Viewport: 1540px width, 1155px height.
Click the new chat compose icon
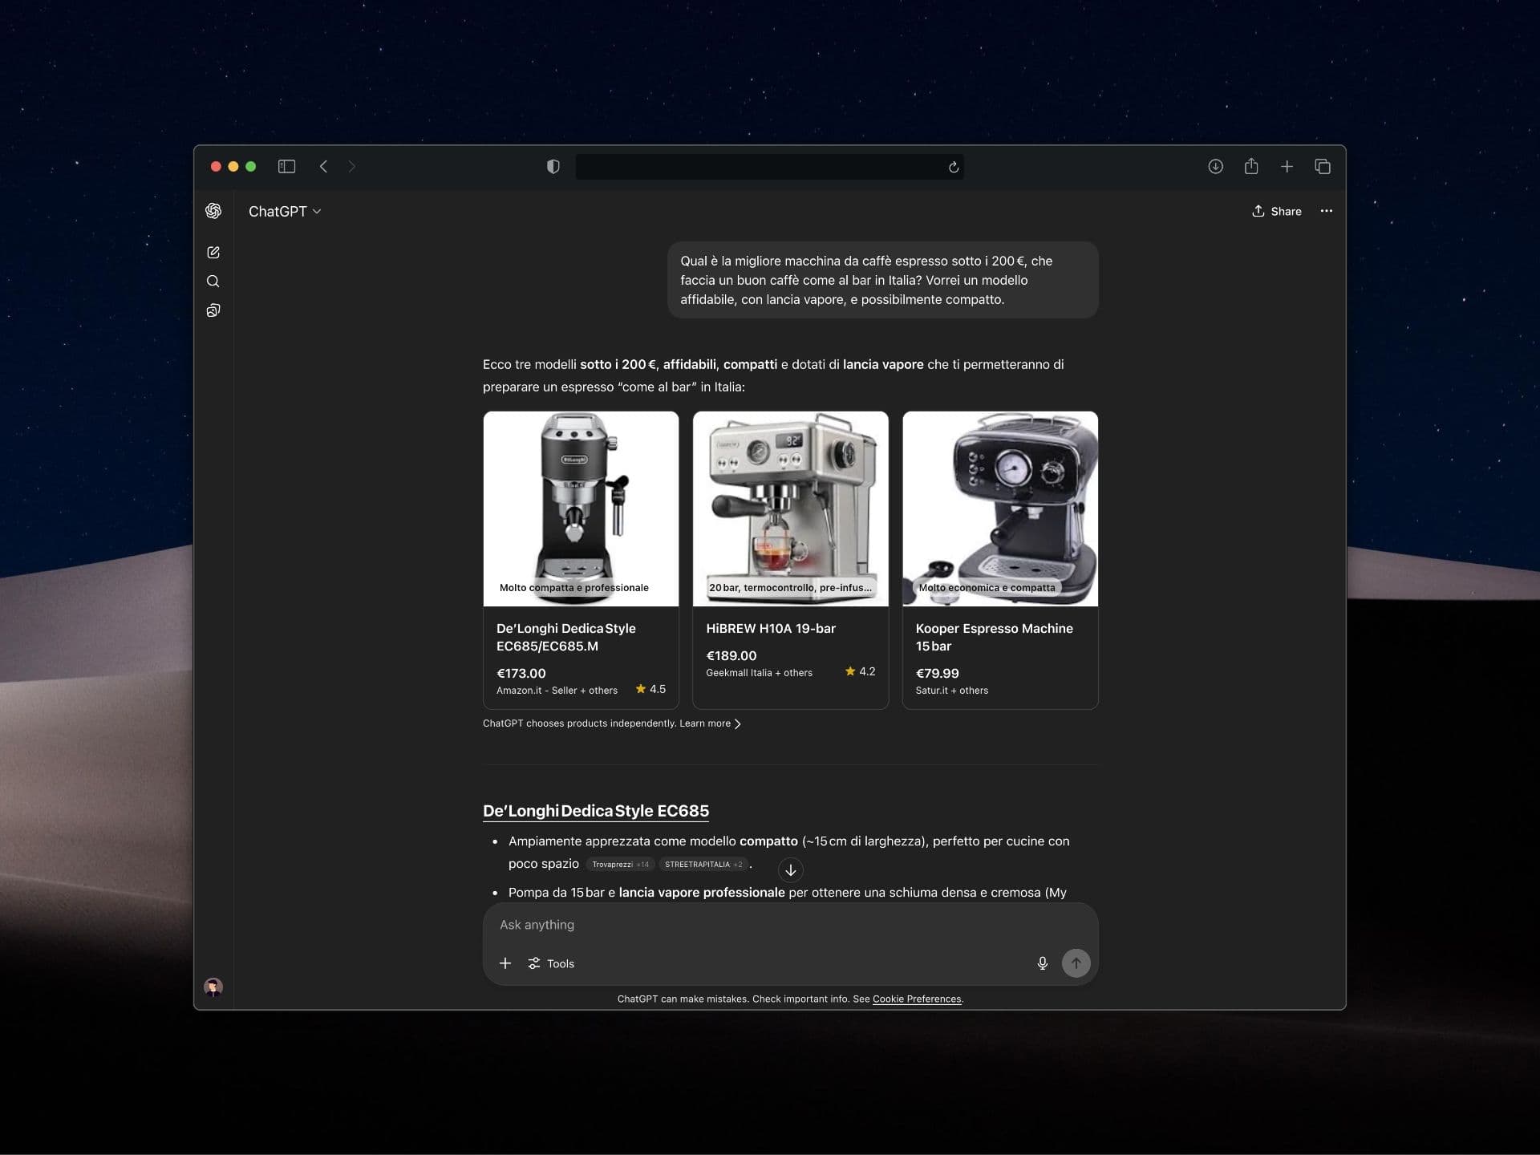click(213, 253)
